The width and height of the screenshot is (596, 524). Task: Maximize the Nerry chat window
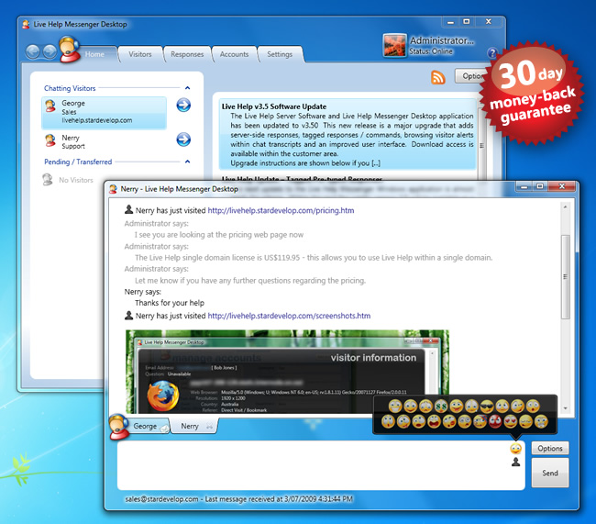click(x=540, y=186)
